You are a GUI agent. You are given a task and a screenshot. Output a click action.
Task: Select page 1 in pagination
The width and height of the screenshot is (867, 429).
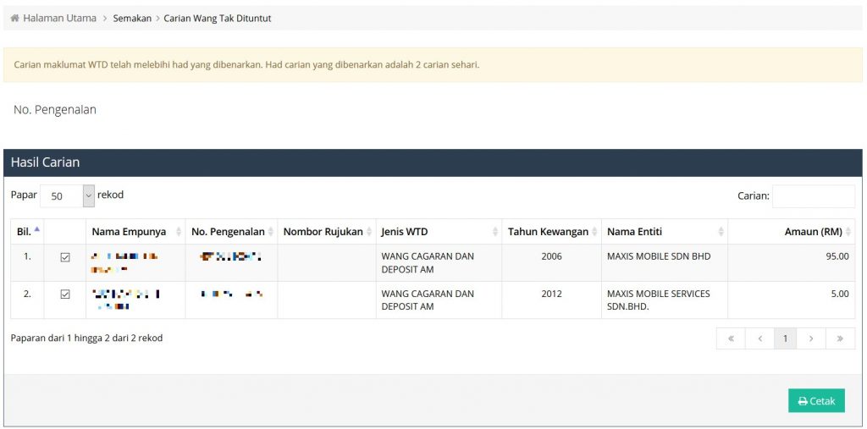(x=785, y=338)
